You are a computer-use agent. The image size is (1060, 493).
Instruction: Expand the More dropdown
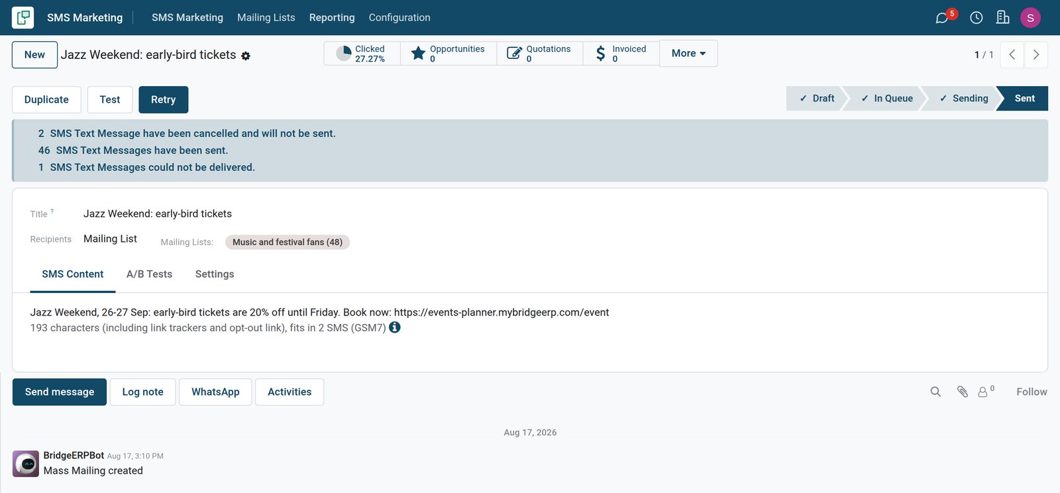[688, 54]
